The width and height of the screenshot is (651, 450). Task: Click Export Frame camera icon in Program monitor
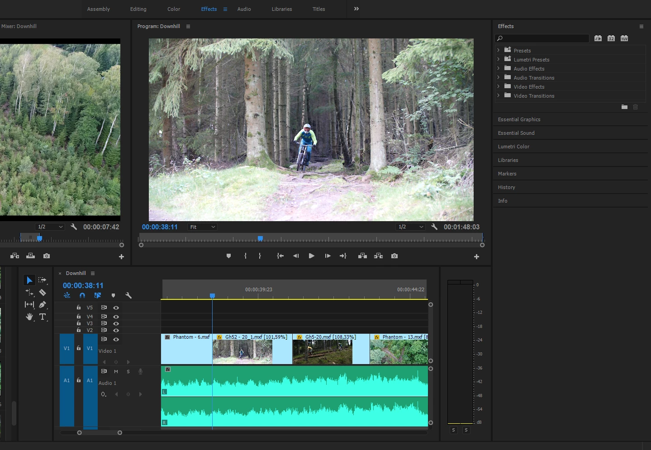click(x=394, y=256)
